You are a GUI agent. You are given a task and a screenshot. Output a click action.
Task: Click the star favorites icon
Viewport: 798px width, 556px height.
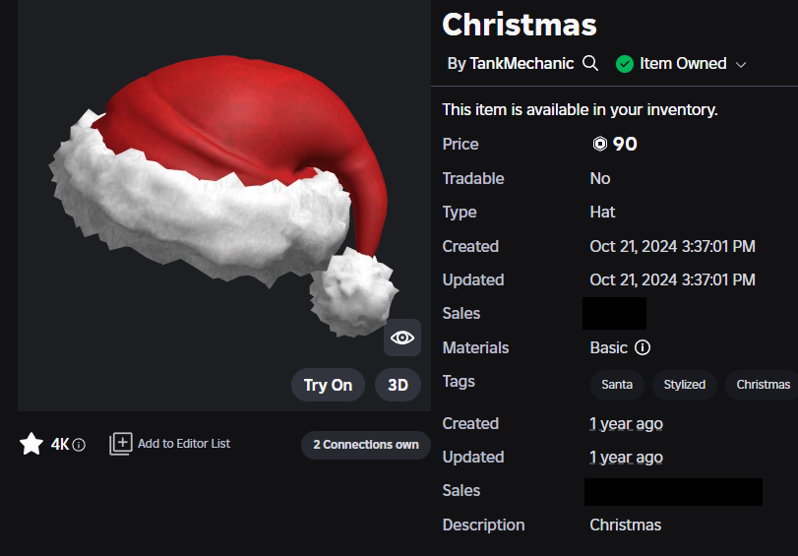point(31,444)
